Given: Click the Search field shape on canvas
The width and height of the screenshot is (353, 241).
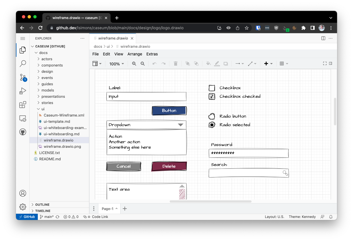Looking at the screenshot, I should click(249, 173).
